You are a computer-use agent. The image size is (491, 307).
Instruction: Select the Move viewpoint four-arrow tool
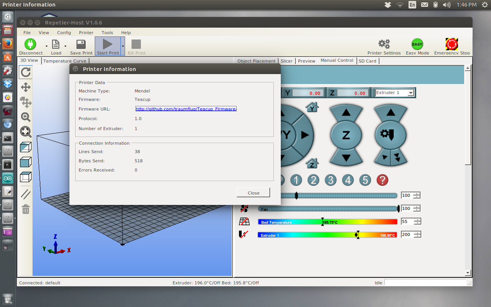pyautogui.click(x=26, y=87)
